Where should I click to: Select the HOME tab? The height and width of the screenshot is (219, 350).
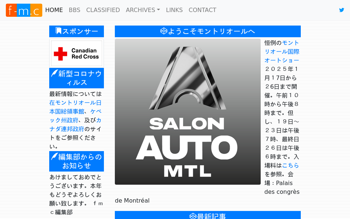coord(54,10)
